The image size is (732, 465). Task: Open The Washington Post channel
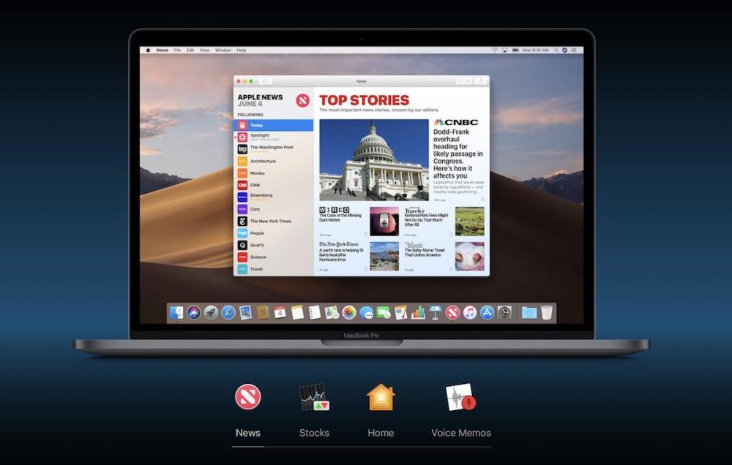[274, 148]
